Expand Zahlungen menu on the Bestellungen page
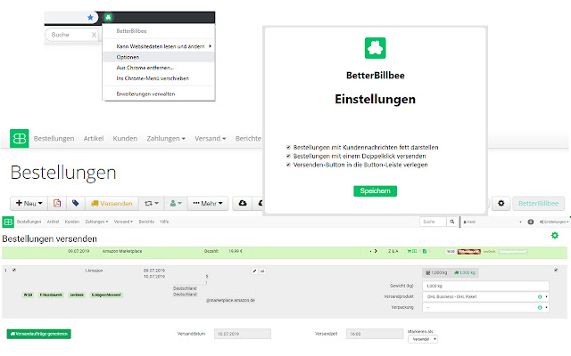 [166, 139]
